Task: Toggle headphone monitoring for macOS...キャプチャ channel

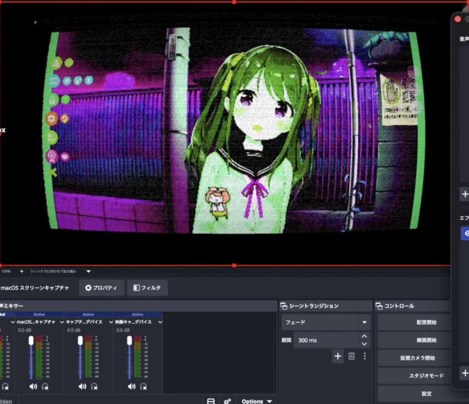Action: (x=45, y=386)
